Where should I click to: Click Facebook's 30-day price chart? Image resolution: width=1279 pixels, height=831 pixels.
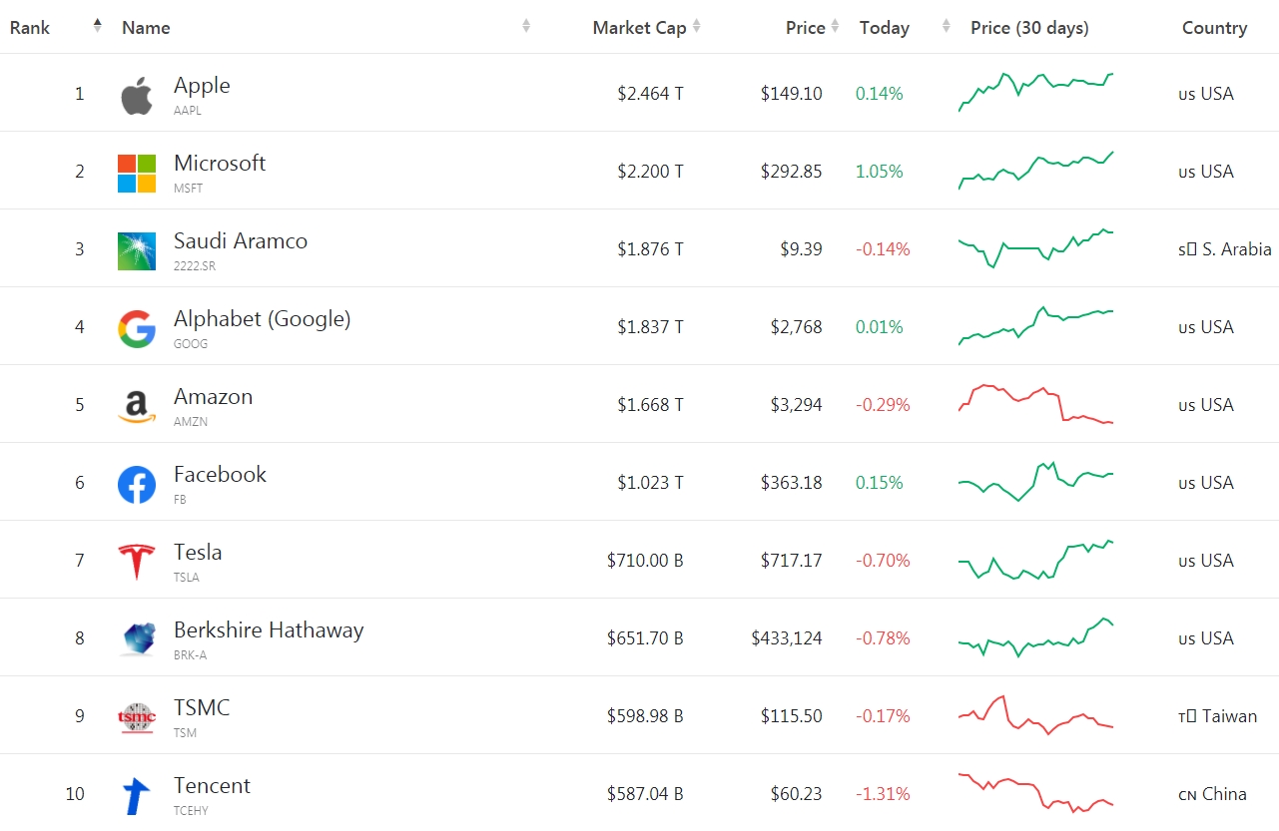(1035, 481)
